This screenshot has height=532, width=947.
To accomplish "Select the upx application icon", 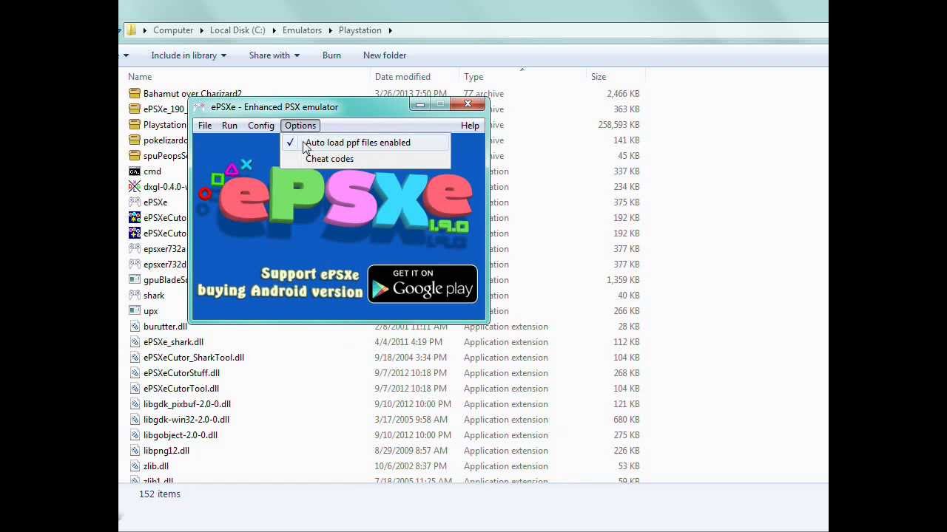I will 134,311.
